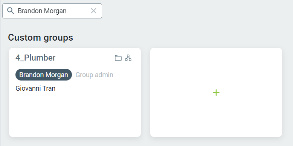Open the 4_Plumber group title

[x=35, y=58]
